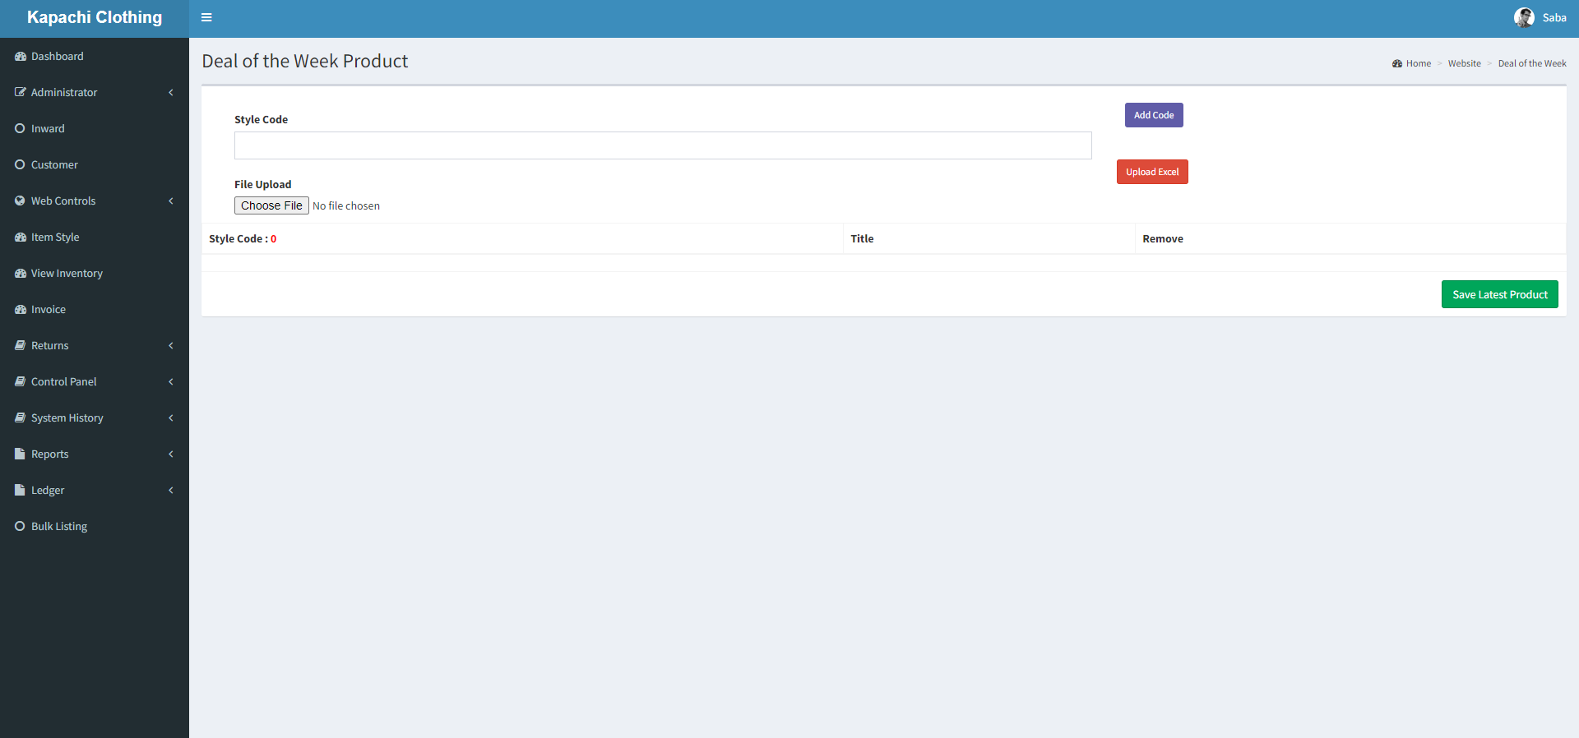
Task: Click the Save Latest Product button
Action: point(1499,294)
